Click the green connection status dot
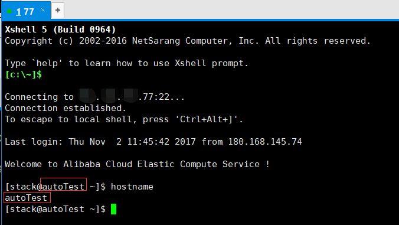The width and height of the screenshot is (399, 225). tap(9, 11)
